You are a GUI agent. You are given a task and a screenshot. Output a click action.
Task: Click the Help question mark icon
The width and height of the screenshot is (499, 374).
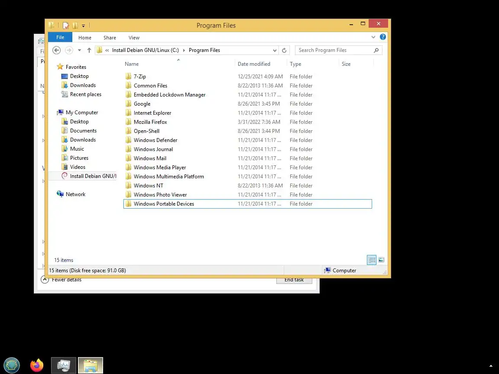(x=383, y=37)
